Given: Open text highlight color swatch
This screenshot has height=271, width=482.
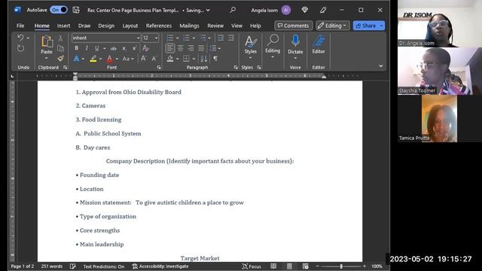Looking at the screenshot, I should [x=93, y=59].
